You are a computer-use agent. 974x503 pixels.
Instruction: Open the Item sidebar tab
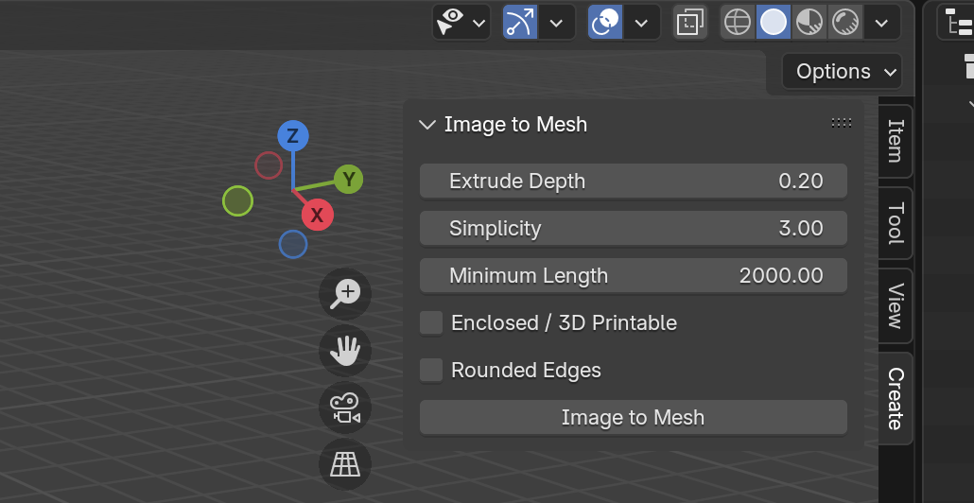(x=896, y=142)
